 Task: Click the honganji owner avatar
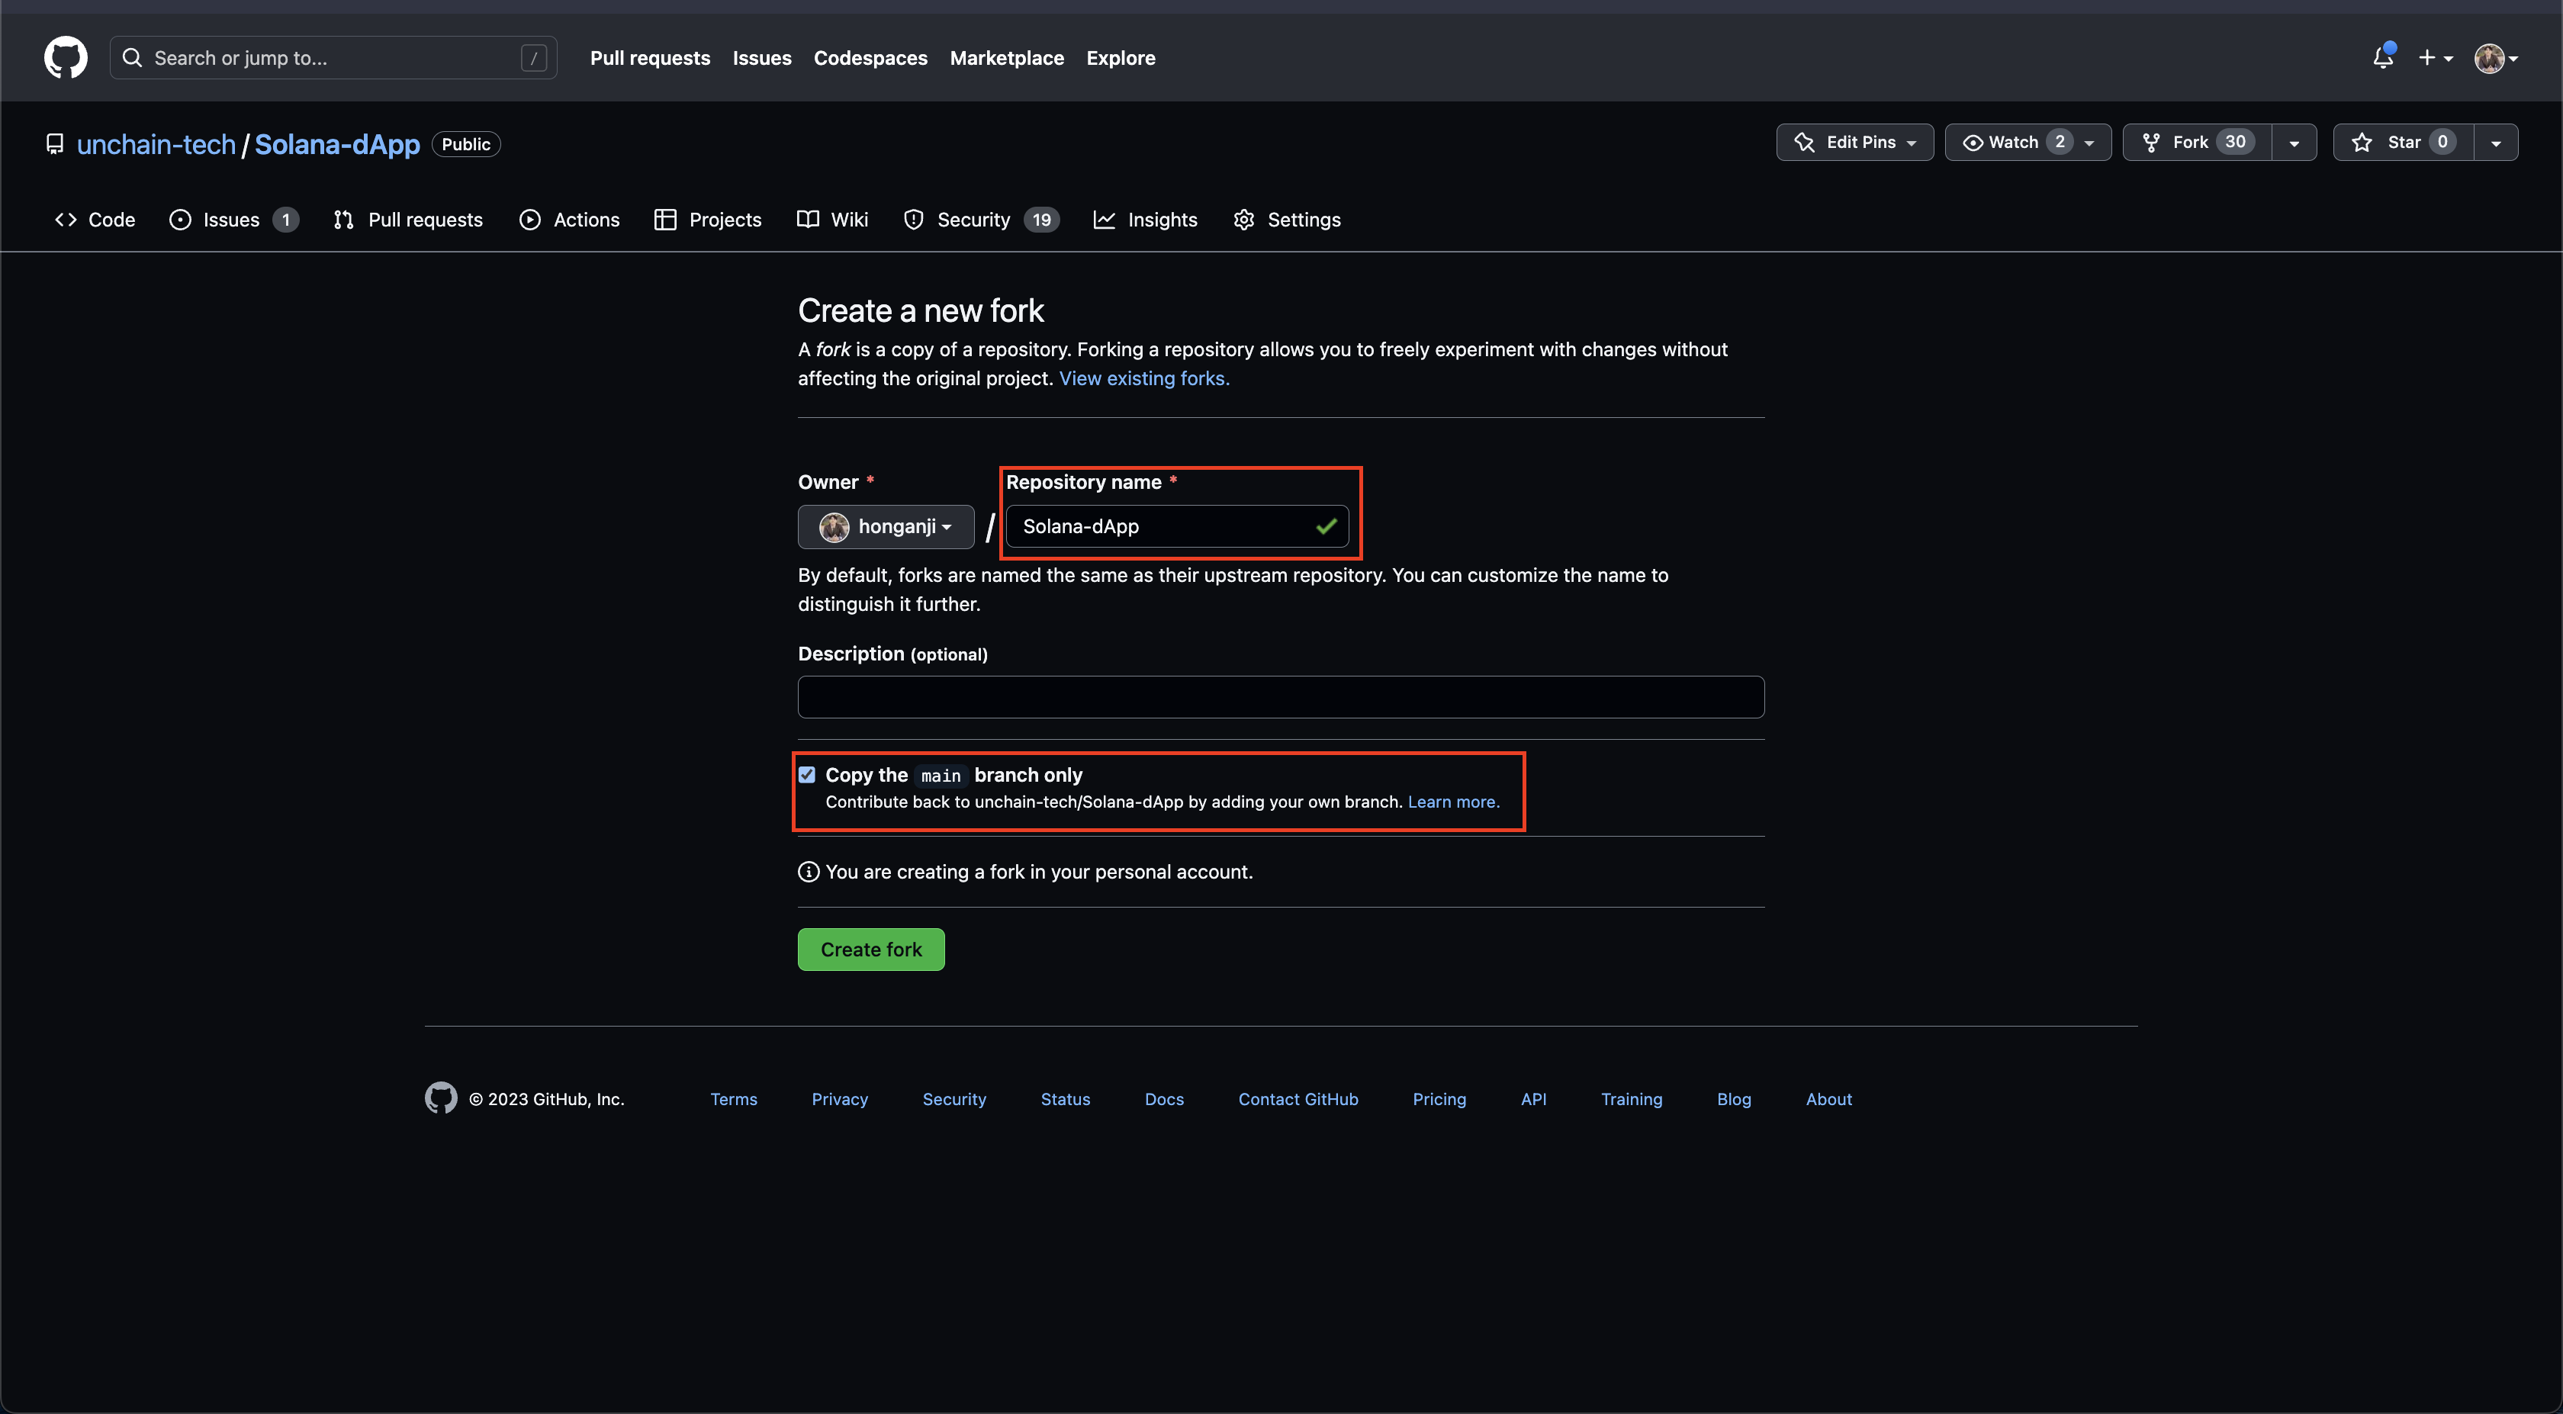coord(834,526)
